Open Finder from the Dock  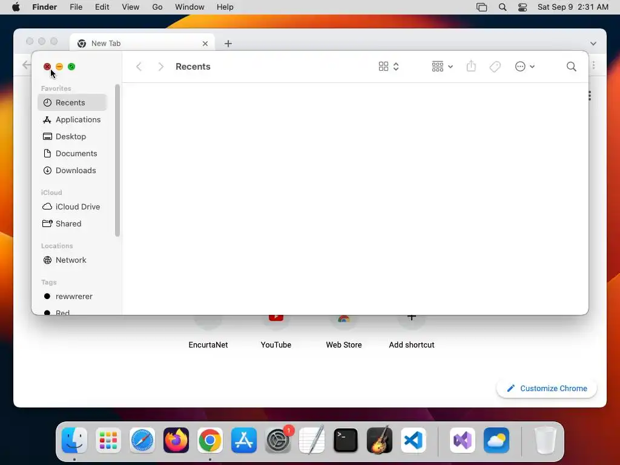[74, 440]
